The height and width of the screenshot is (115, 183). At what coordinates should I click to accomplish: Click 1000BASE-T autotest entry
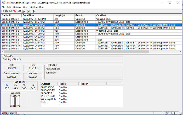click(x=48, y=87)
